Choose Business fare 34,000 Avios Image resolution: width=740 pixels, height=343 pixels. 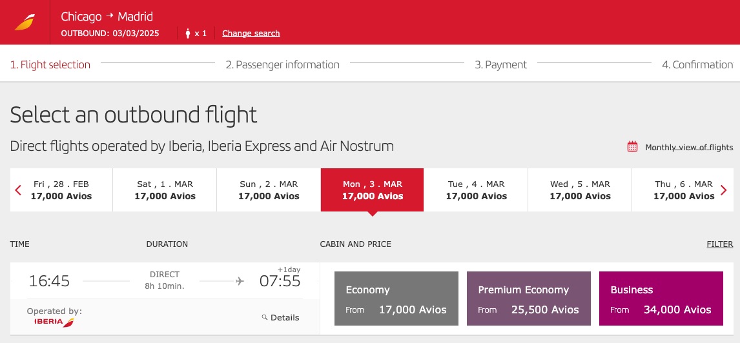pyautogui.click(x=661, y=299)
